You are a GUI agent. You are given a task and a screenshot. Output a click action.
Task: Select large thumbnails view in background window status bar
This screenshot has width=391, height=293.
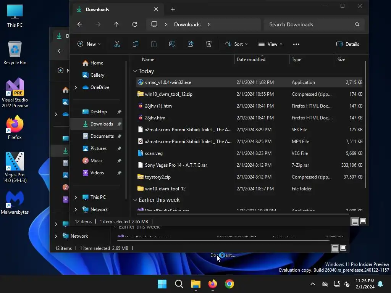click(343, 248)
